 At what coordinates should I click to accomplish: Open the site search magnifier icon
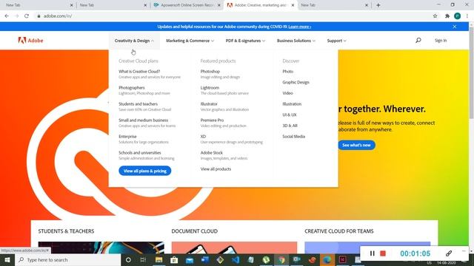418,40
